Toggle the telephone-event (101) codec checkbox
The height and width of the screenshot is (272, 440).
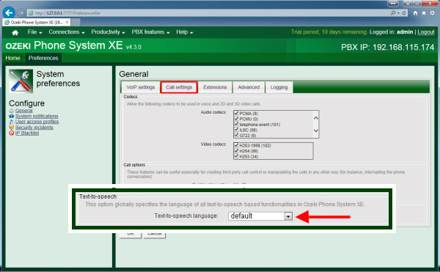(236, 124)
